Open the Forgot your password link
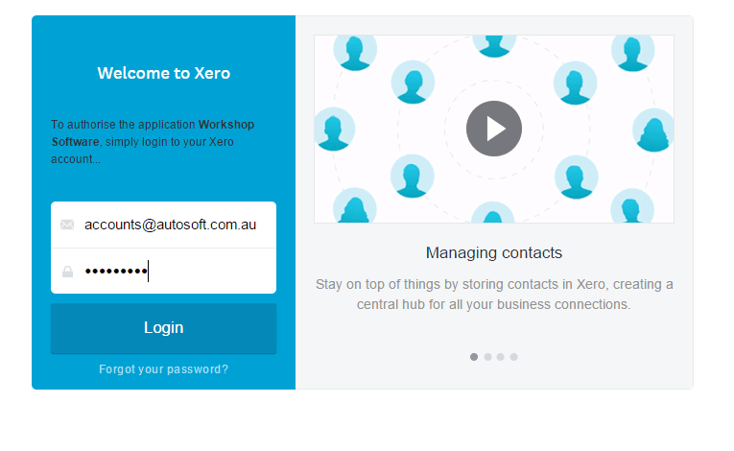This screenshot has width=734, height=451. [x=163, y=369]
